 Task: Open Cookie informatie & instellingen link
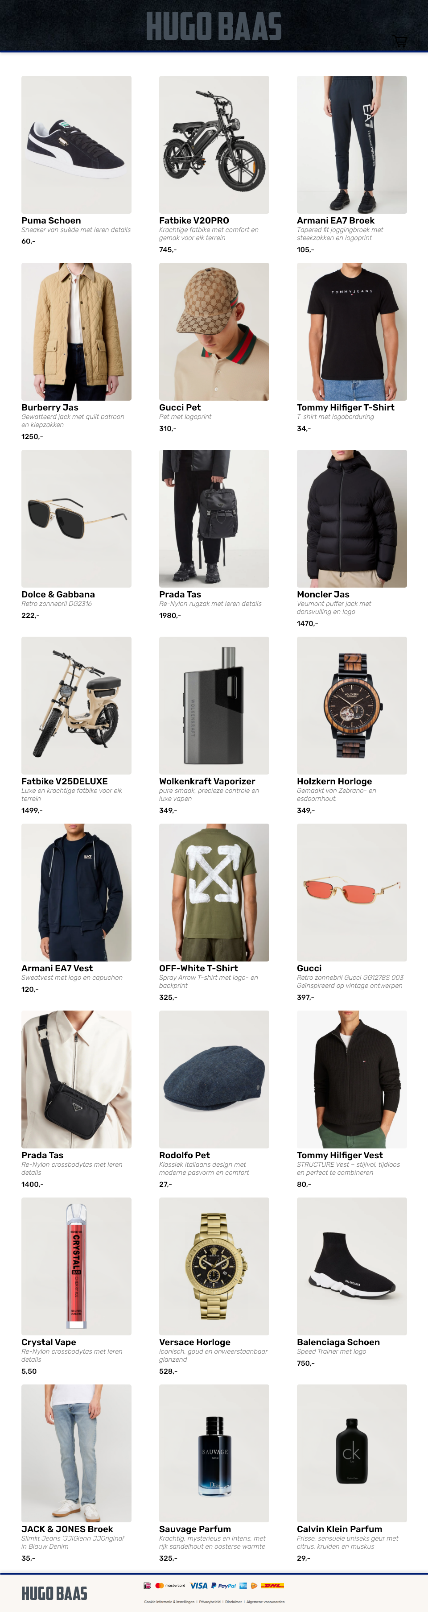[169, 1602]
